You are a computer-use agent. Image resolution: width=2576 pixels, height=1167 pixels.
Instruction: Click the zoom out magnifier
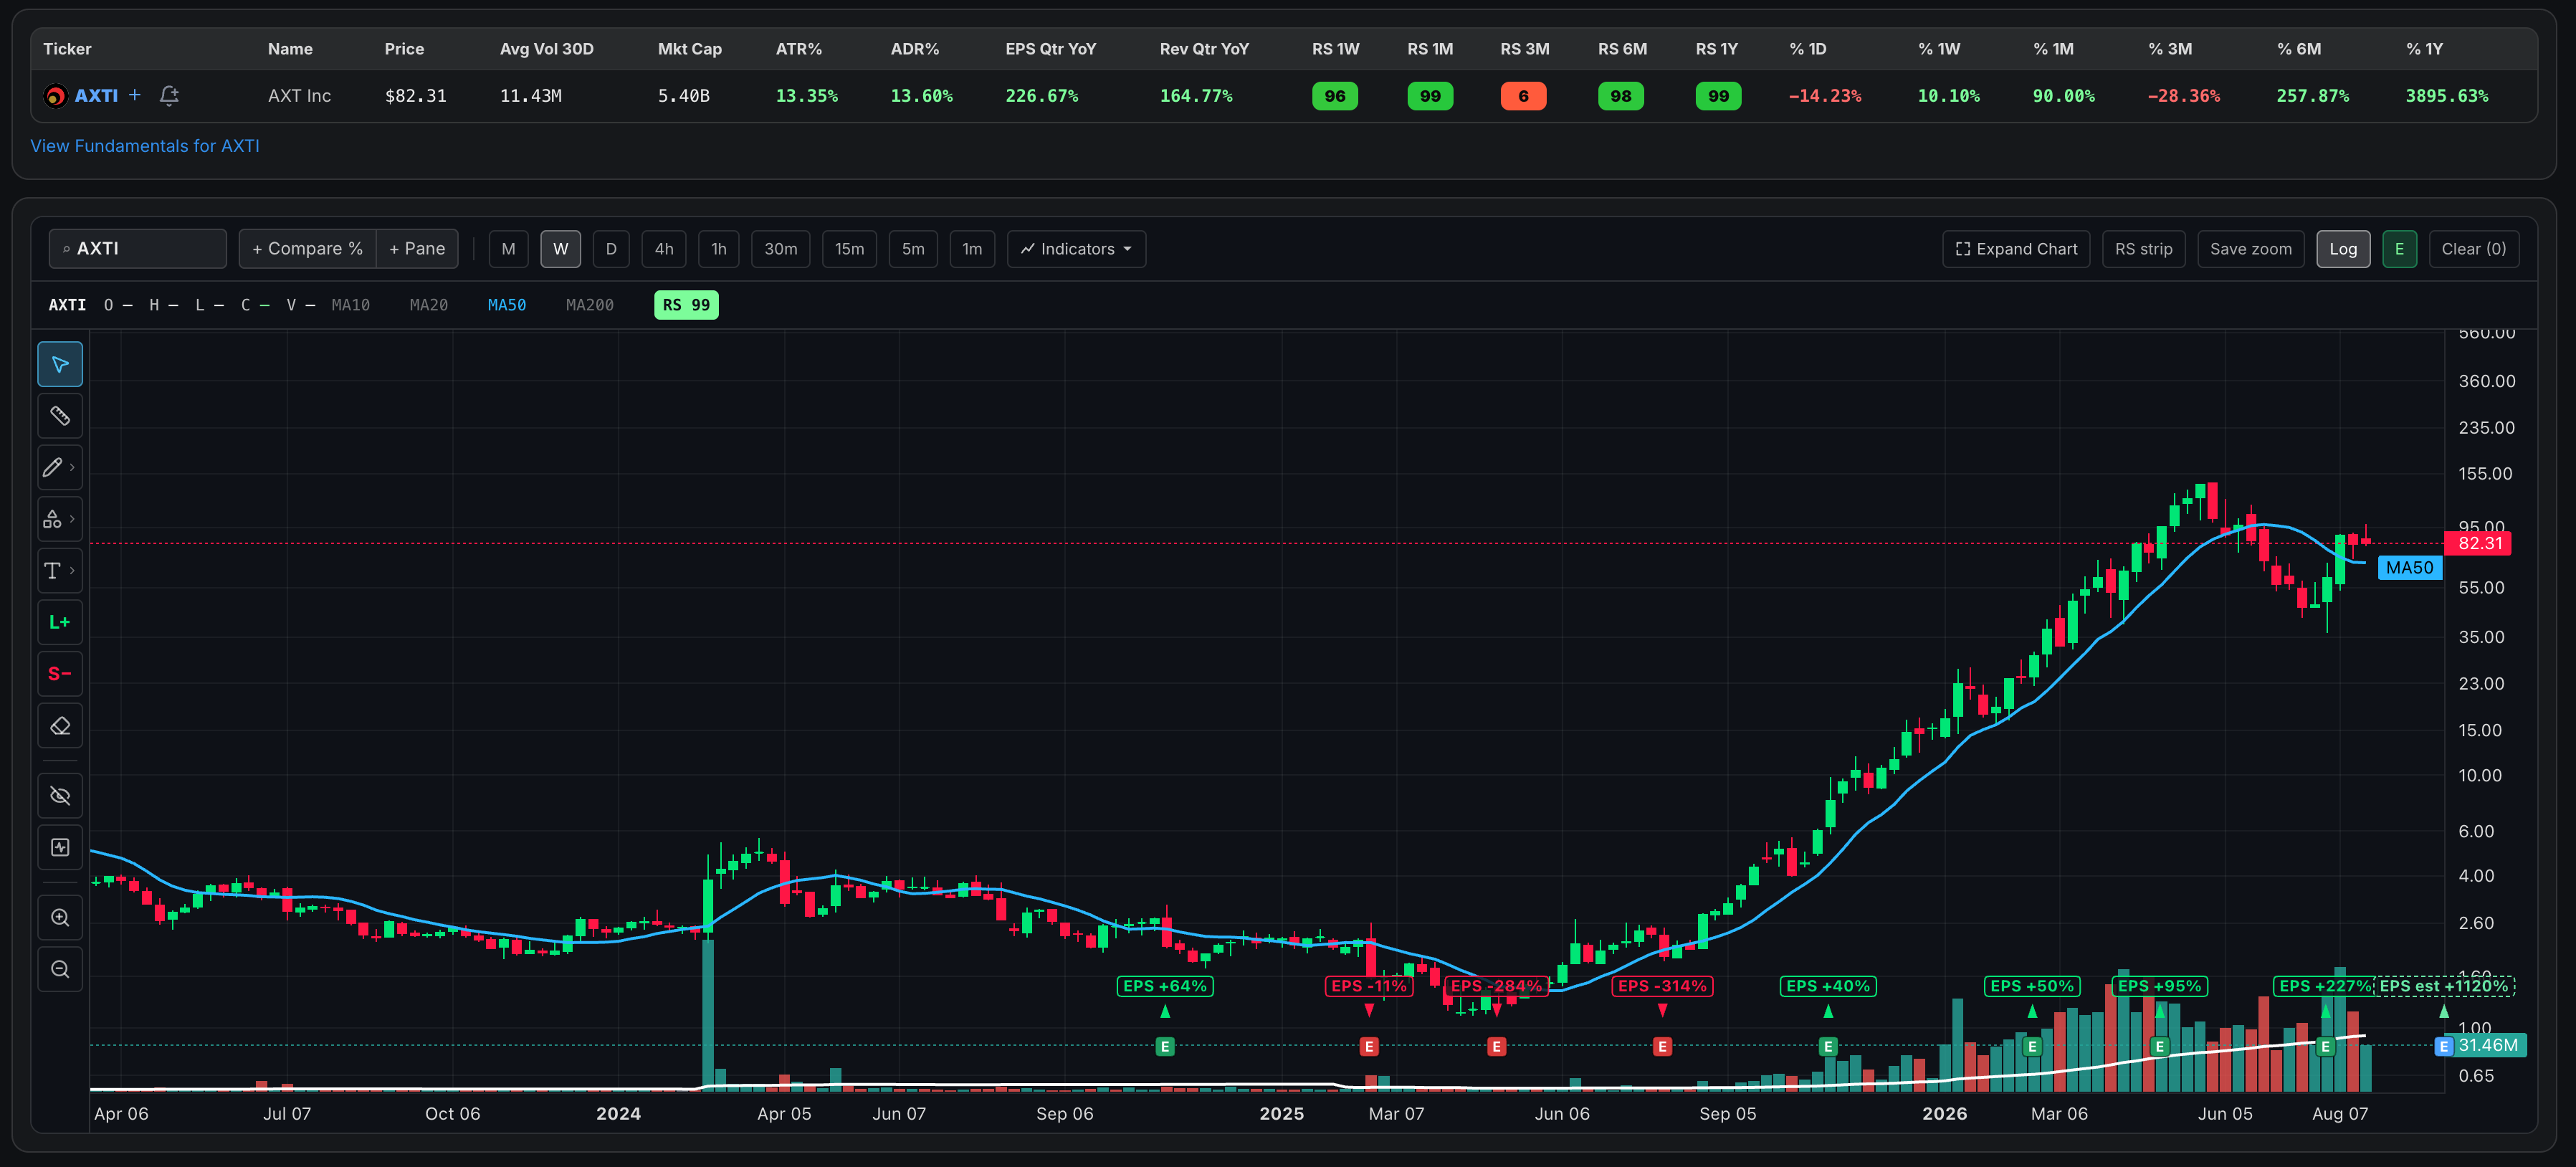pyautogui.click(x=60, y=970)
